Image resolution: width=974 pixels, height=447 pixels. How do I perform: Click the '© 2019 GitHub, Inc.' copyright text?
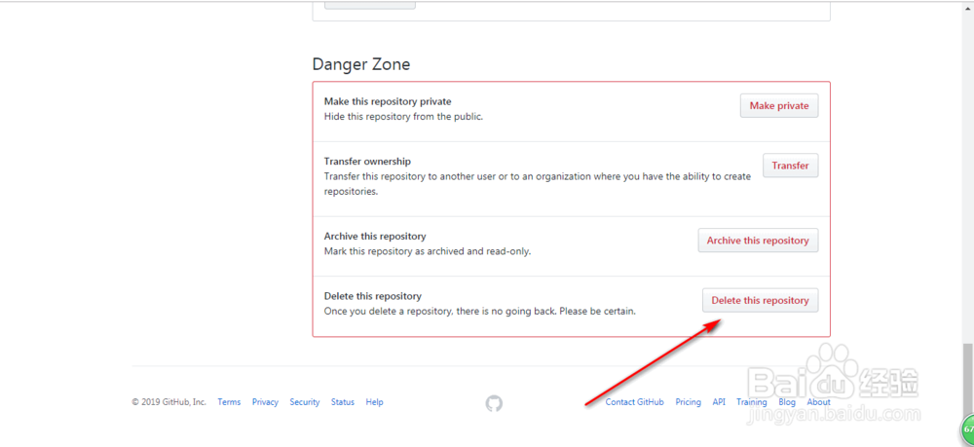click(169, 402)
